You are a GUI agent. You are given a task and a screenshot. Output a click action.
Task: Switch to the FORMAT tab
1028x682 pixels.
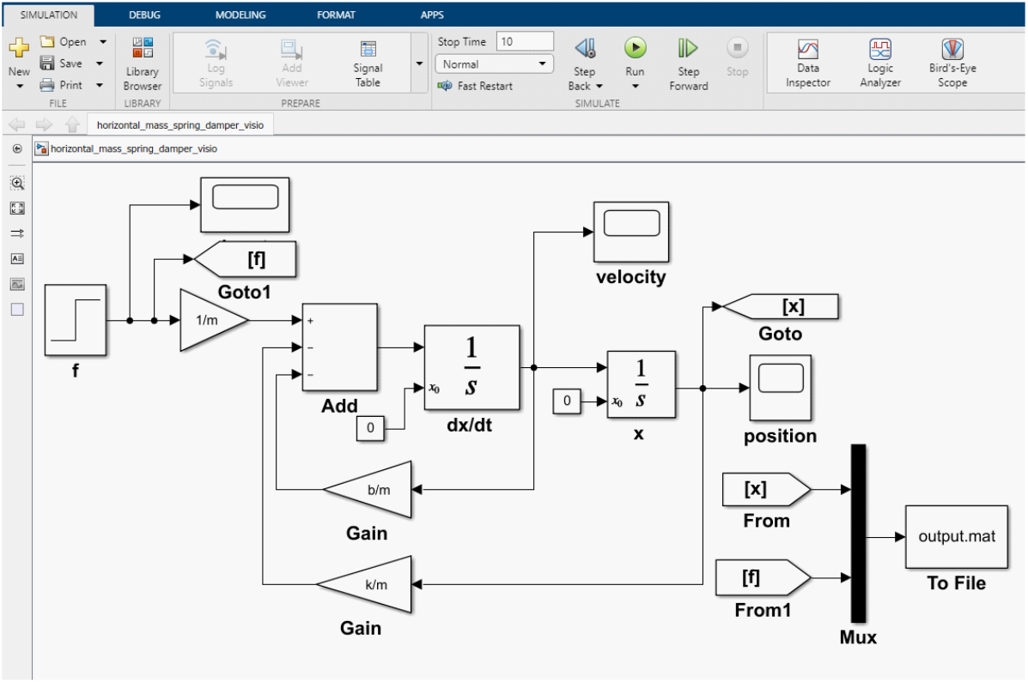coord(337,15)
